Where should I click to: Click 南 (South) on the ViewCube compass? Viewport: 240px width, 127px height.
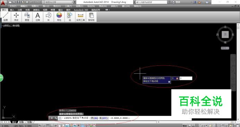[x=225, y=42]
